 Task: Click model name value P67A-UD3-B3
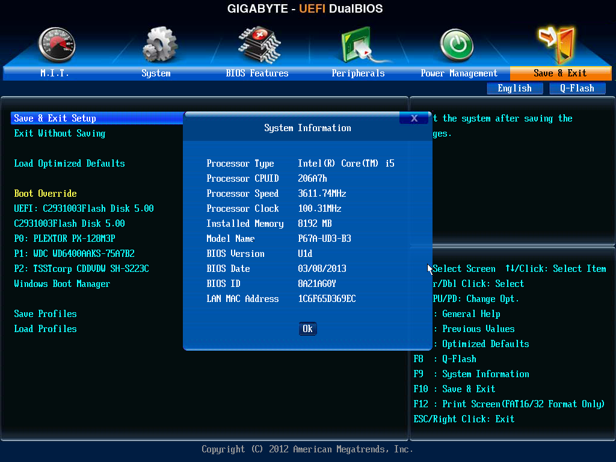tap(324, 238)
